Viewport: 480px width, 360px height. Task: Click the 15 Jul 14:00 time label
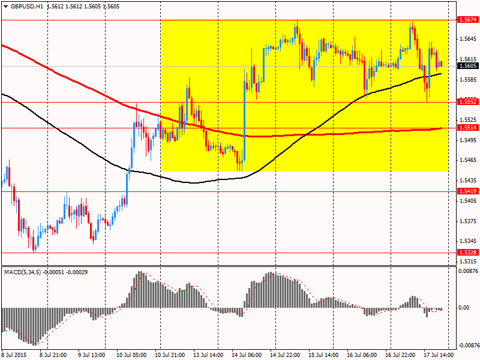point(324,355)
